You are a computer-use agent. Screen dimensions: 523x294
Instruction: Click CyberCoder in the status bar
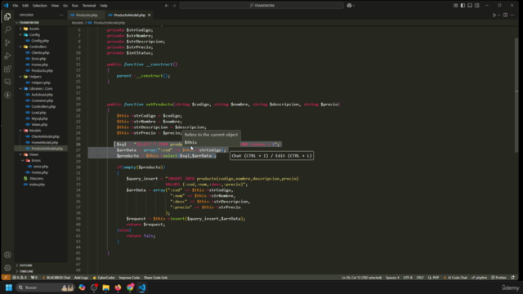pos(104,278)
